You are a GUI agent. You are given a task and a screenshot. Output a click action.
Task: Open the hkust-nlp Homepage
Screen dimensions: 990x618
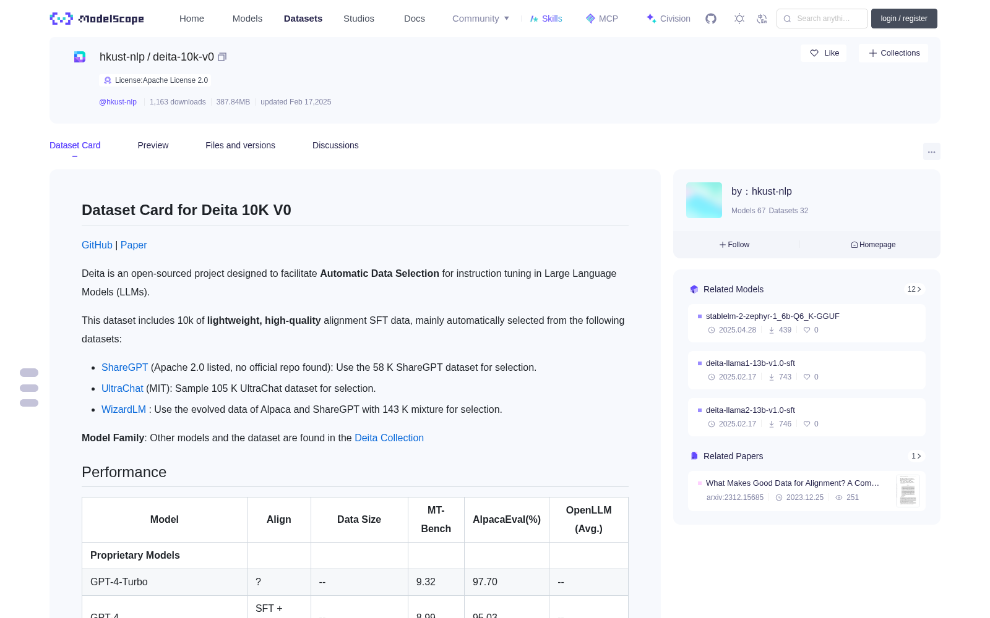[x=873, y=245]
